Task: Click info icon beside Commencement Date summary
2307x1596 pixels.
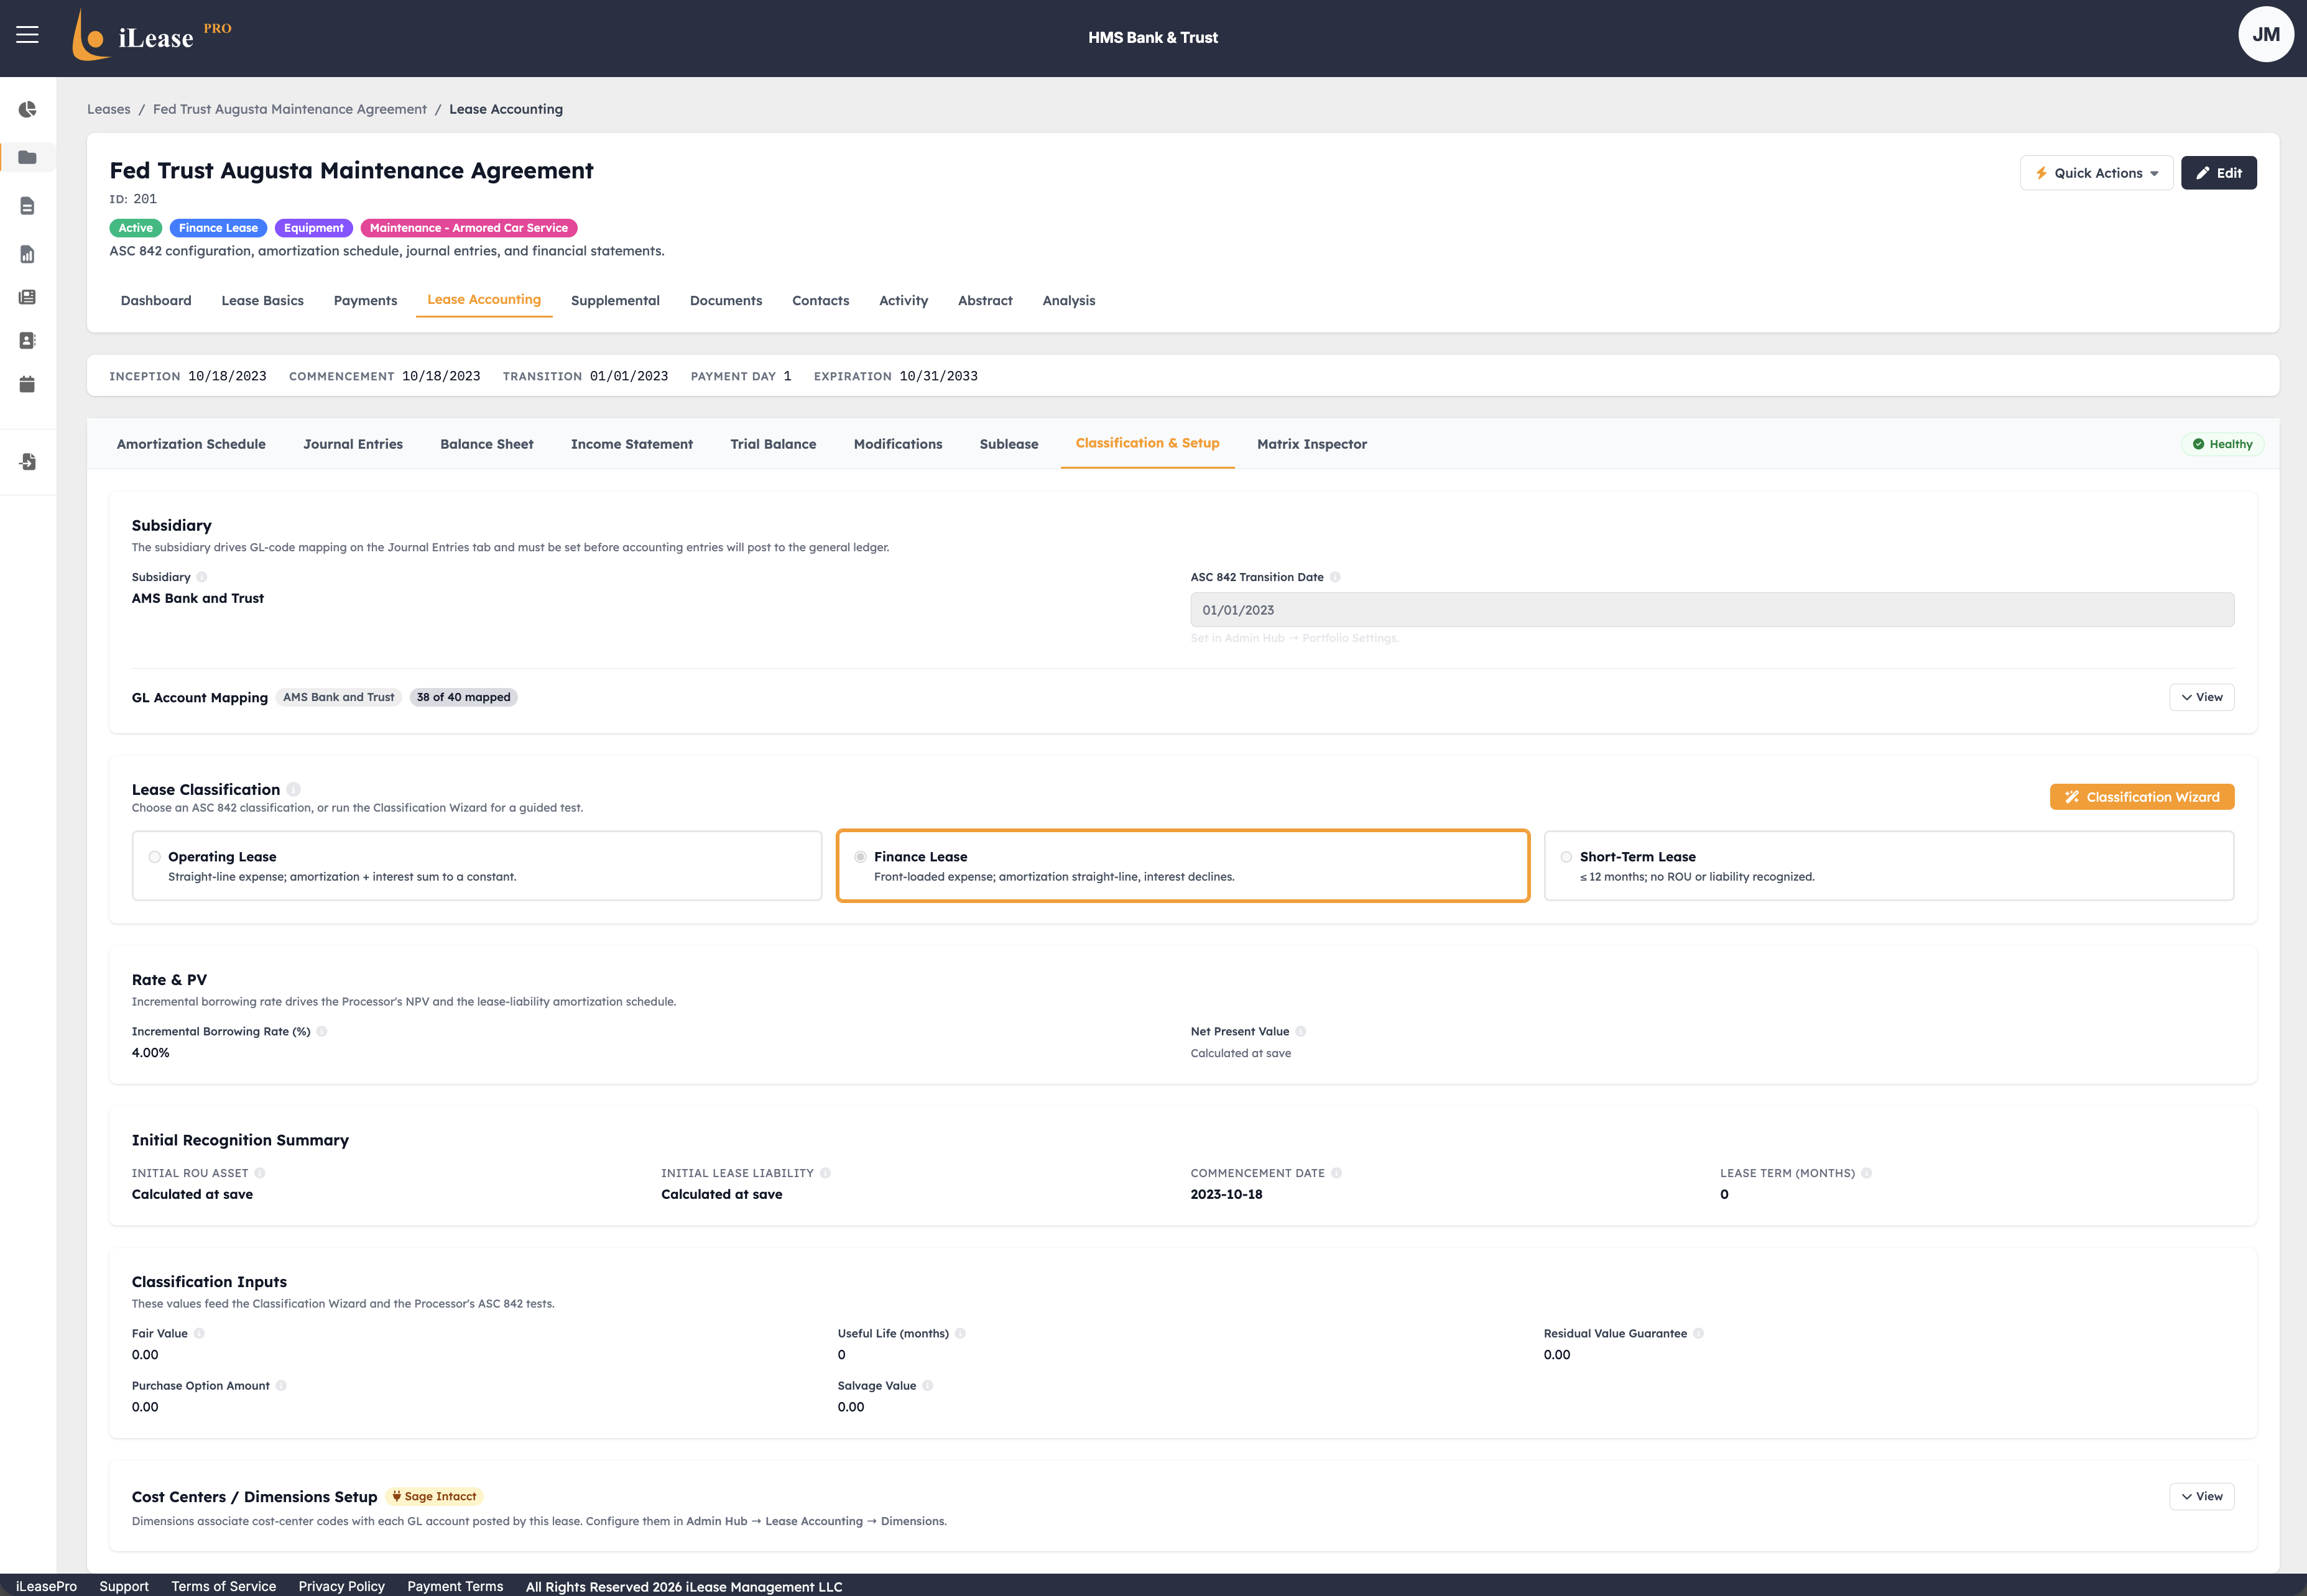Action: [x=1336, y=1173]
